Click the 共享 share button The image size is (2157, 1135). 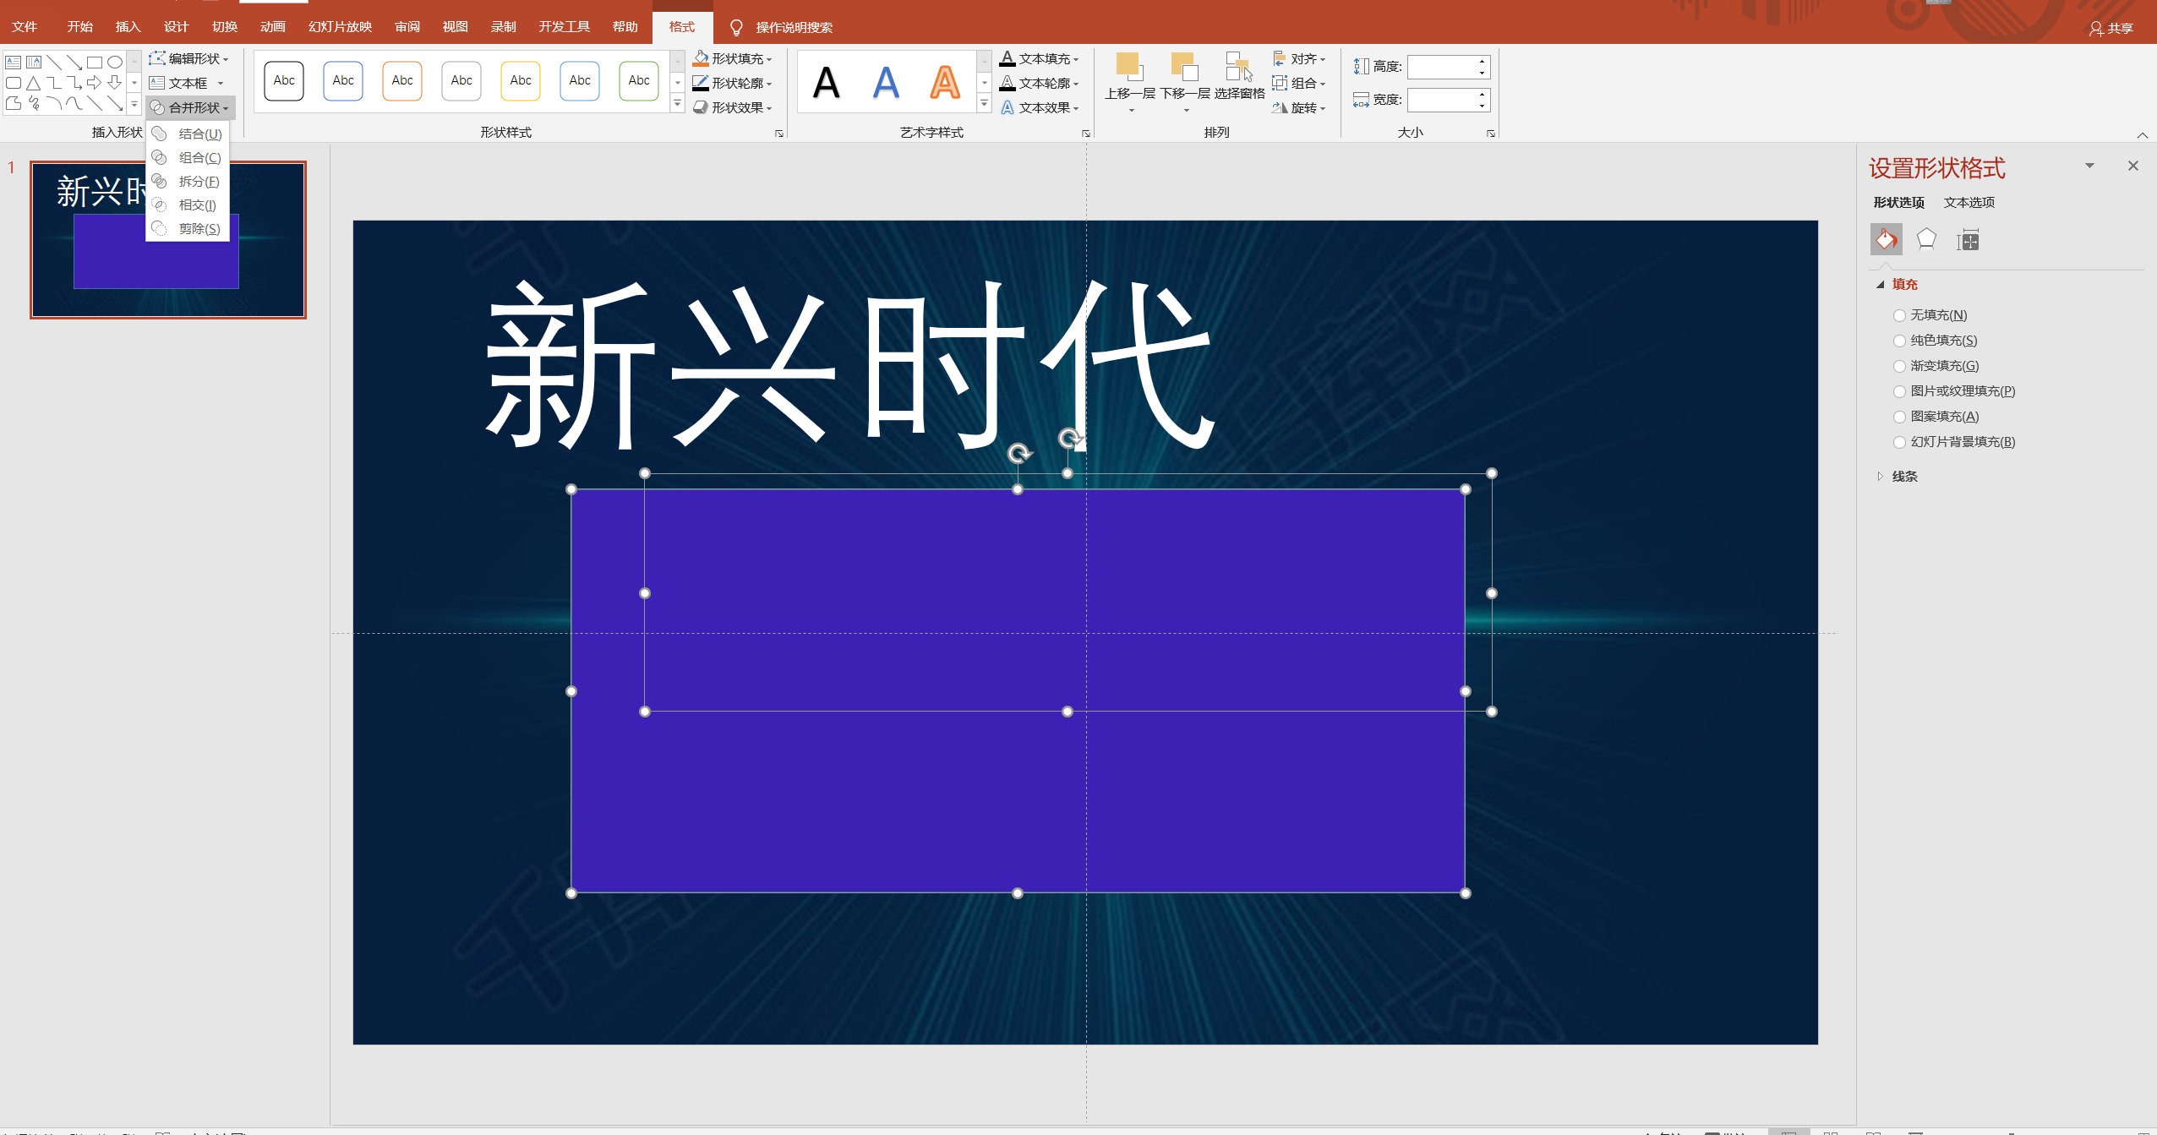tap(2111, 28)
